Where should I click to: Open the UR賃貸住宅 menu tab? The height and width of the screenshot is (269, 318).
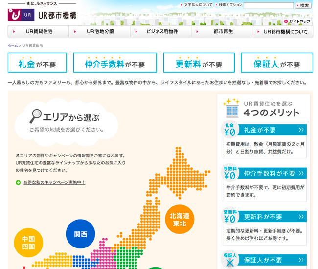coord(38,31)
